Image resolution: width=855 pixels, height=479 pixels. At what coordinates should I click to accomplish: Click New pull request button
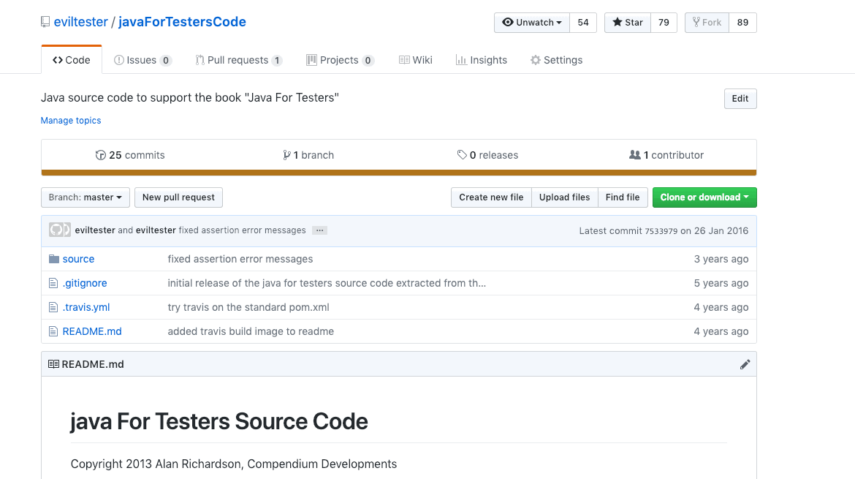178,197
